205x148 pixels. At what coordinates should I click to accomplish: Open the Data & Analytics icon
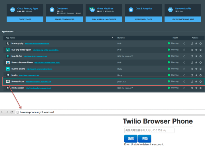(131, 10)
